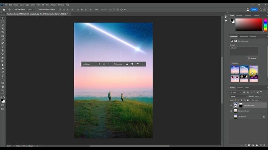Show next variation arrow

coord(109,64)
